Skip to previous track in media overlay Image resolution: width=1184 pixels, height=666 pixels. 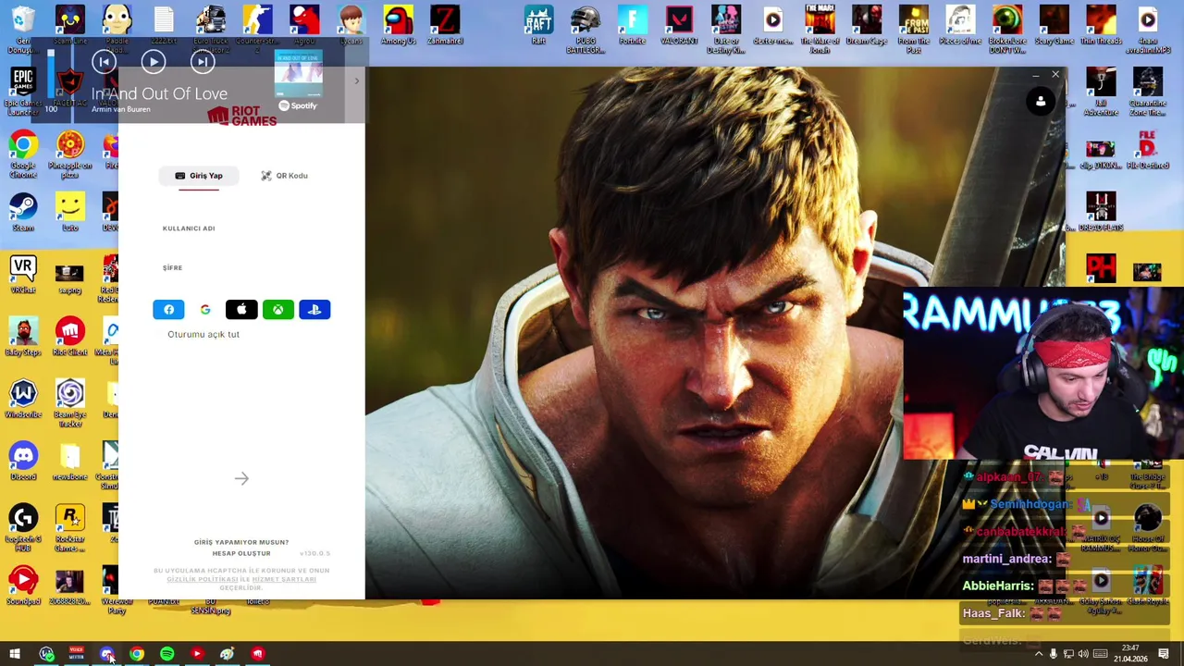pos(104,62)
